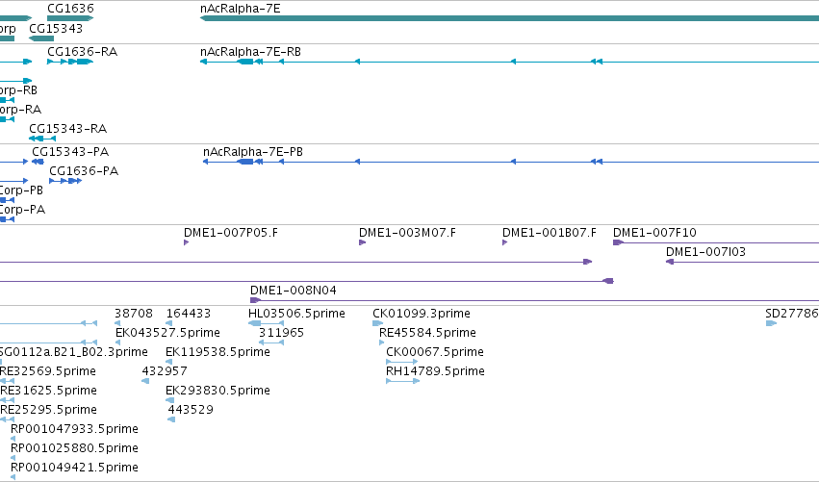Select the RH14789.5prime feature glyph
Image resolution: width=819 pixels, height=482 pixels.
402,381
